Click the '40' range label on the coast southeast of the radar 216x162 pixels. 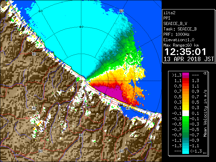[x=128, y=108]
